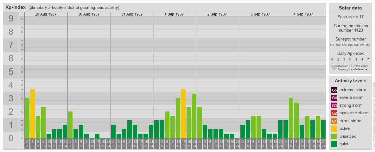Click the G1 minor storm badge

tap(334, 121)
